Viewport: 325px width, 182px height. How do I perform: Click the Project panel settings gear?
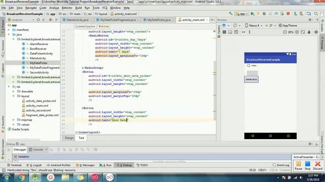click(x=50, y=20)
